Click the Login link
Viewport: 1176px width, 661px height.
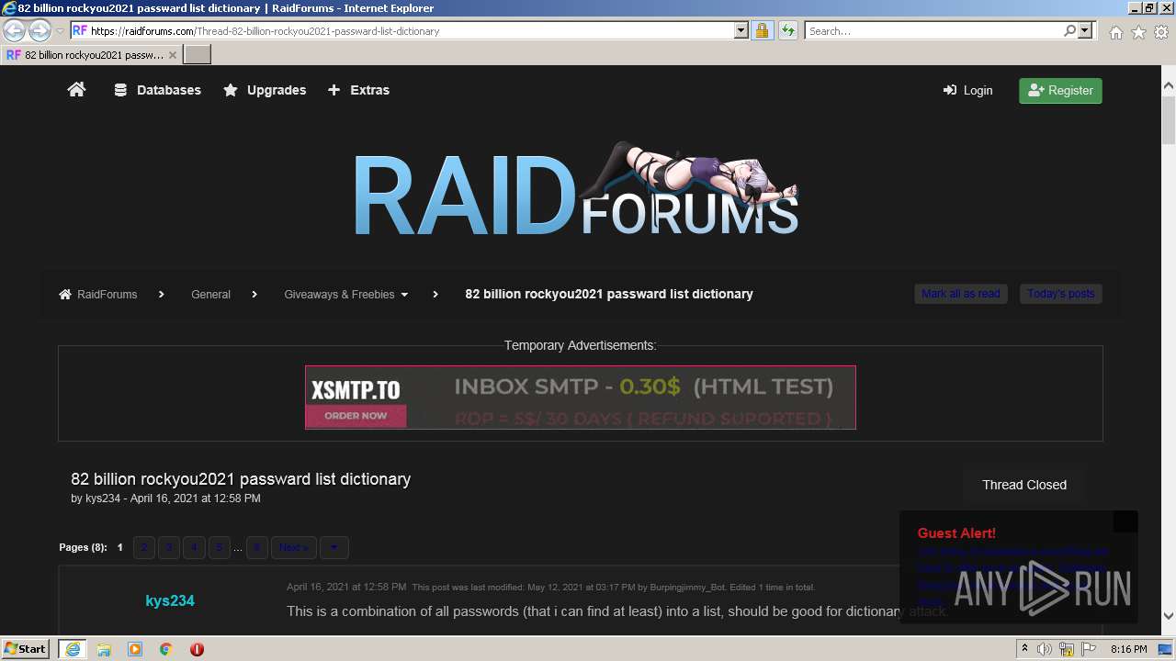click(967, 90)
